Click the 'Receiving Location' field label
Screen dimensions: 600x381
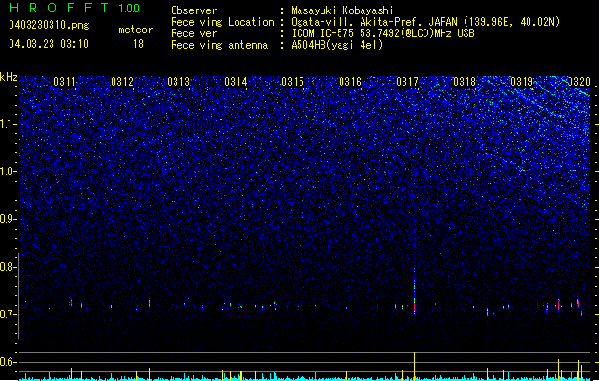222,22
